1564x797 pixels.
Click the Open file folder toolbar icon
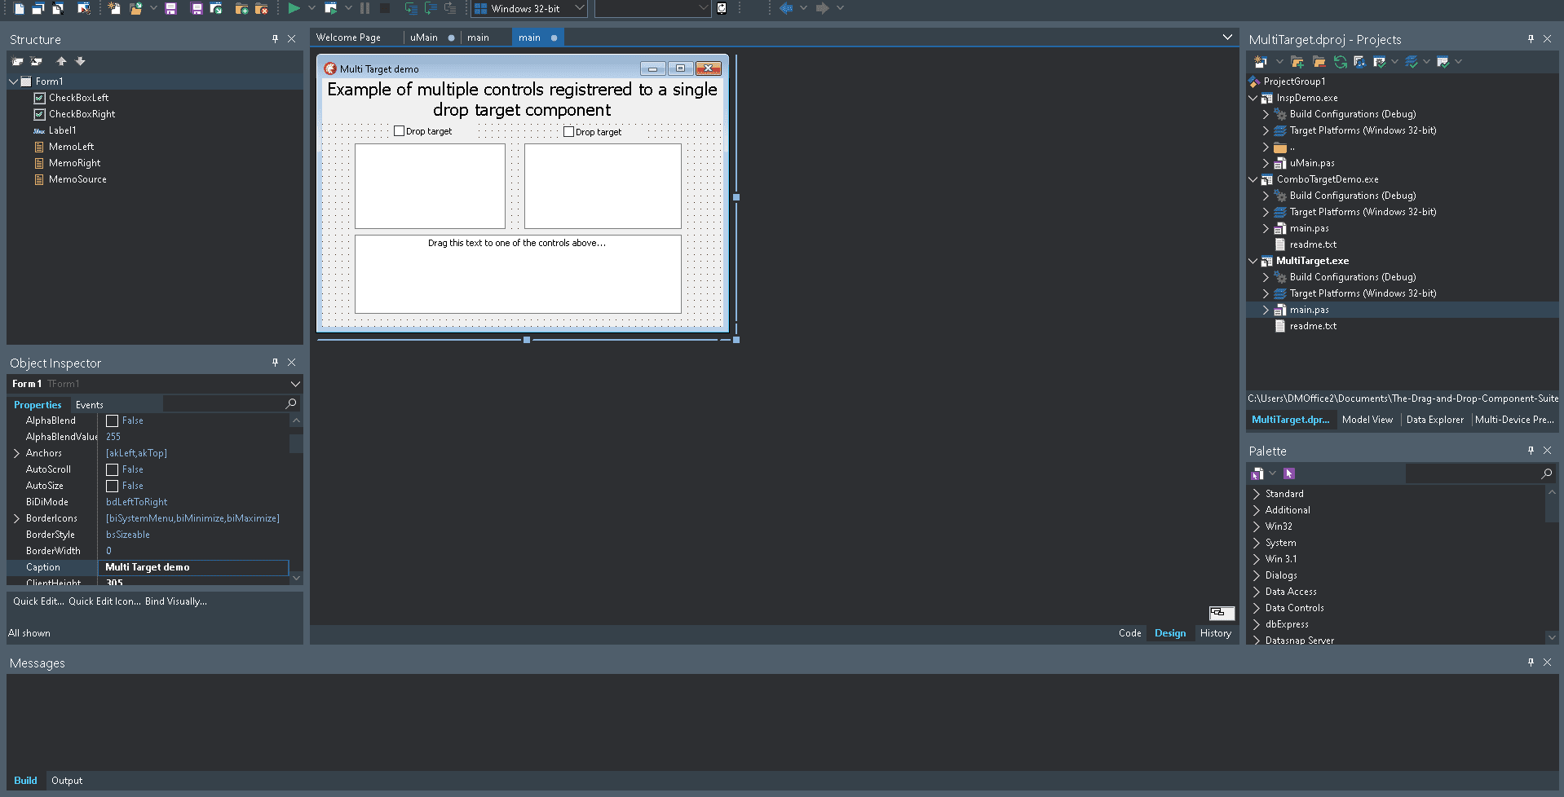(x=135, y=8)
